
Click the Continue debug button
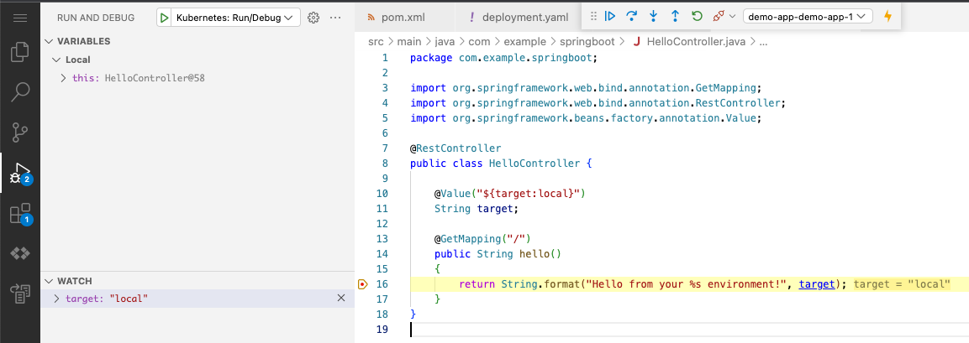coord(611,16)
